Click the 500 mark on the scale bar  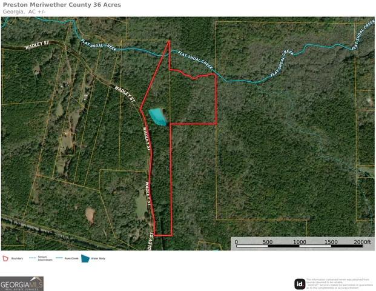[x=268, y=242]
